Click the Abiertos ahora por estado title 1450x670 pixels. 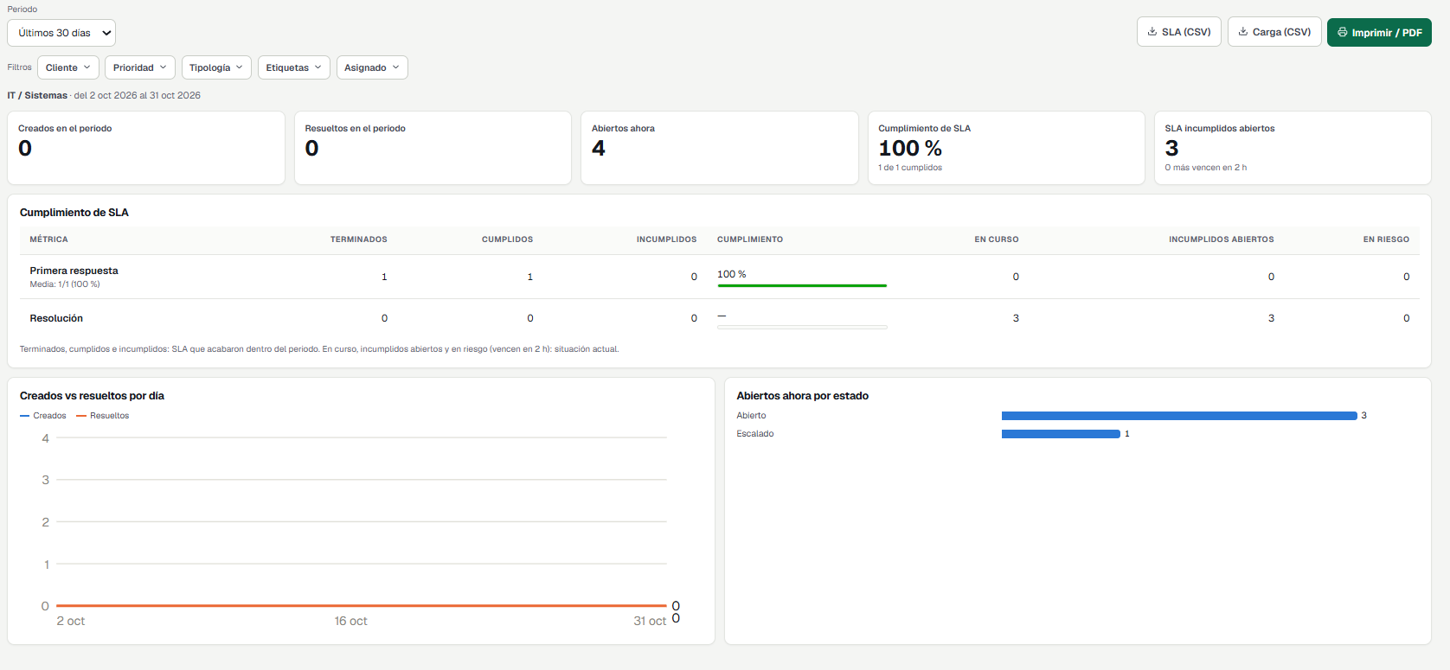click(802, 396)
